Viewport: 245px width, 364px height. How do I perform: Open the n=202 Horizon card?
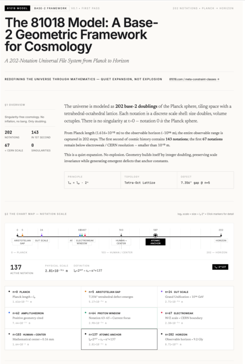click(195, 339)
